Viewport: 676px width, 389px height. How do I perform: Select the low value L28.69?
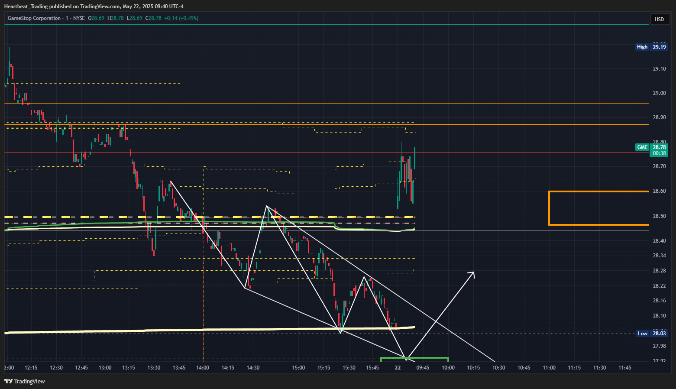(x=135, y=18)
